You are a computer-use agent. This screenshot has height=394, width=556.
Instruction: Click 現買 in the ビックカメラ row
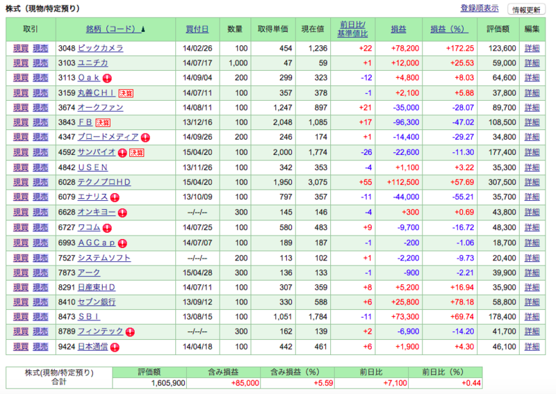pyautogui.click(x=21, y=48)
